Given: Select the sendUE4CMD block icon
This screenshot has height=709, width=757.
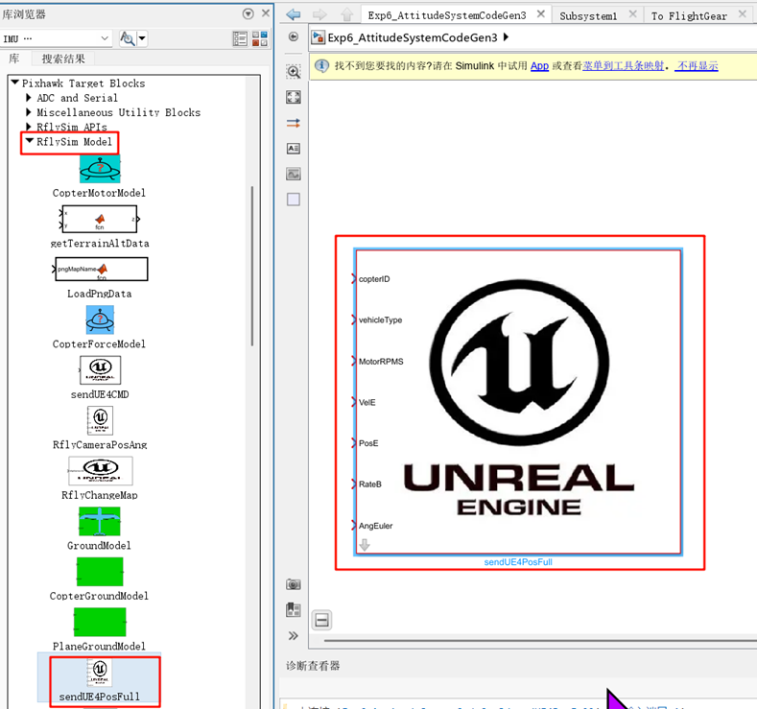Looking at the screenshot, I should click(100, 370).
